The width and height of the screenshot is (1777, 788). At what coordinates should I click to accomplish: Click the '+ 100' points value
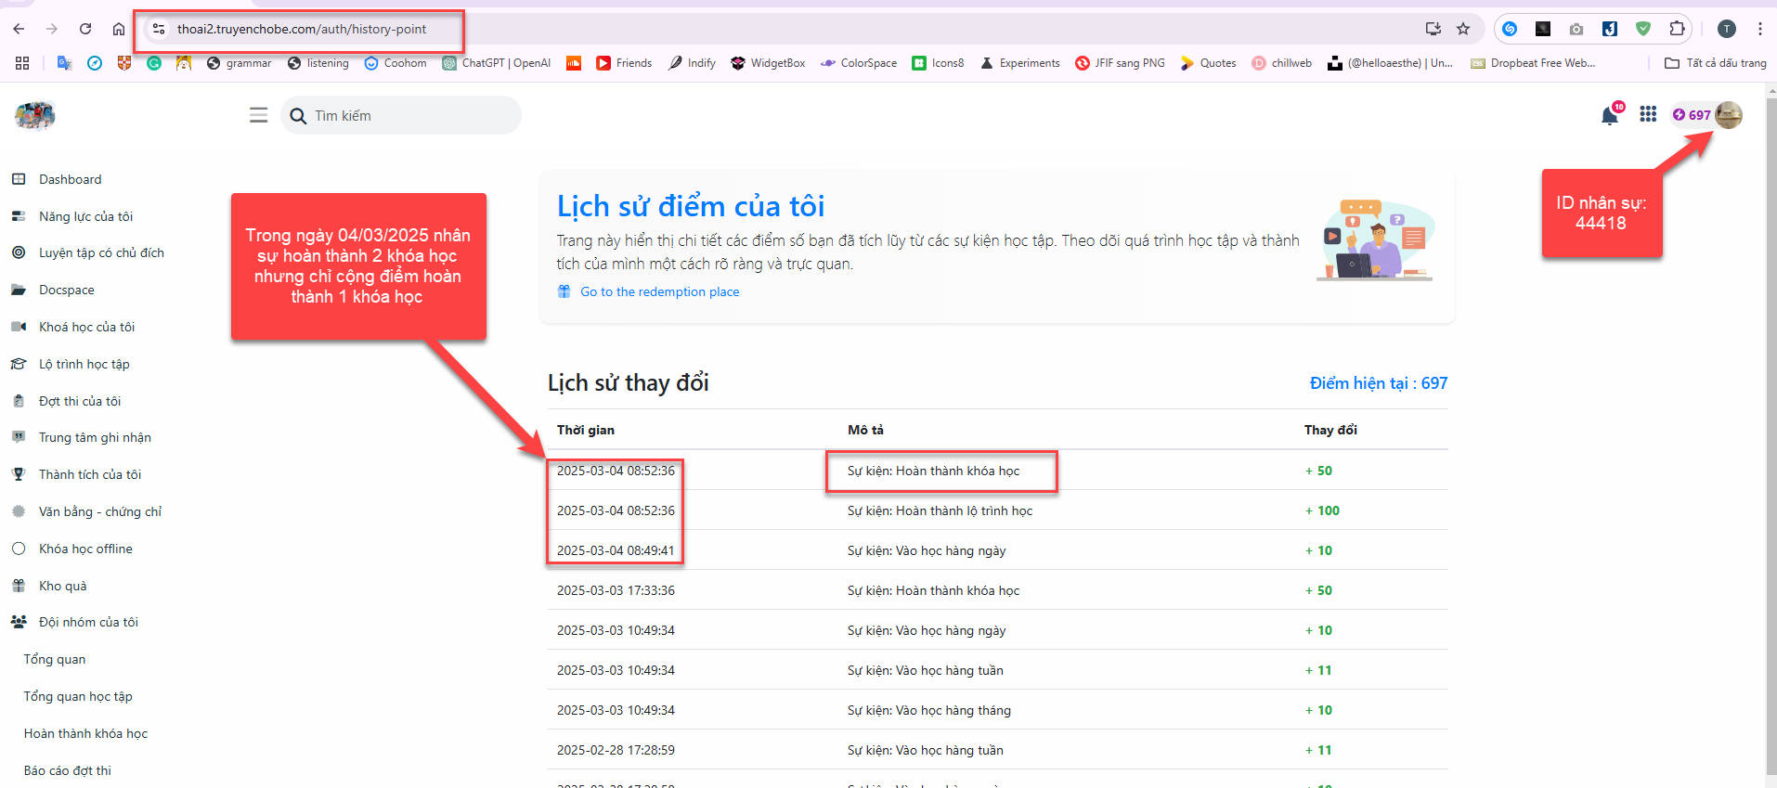1322,510
